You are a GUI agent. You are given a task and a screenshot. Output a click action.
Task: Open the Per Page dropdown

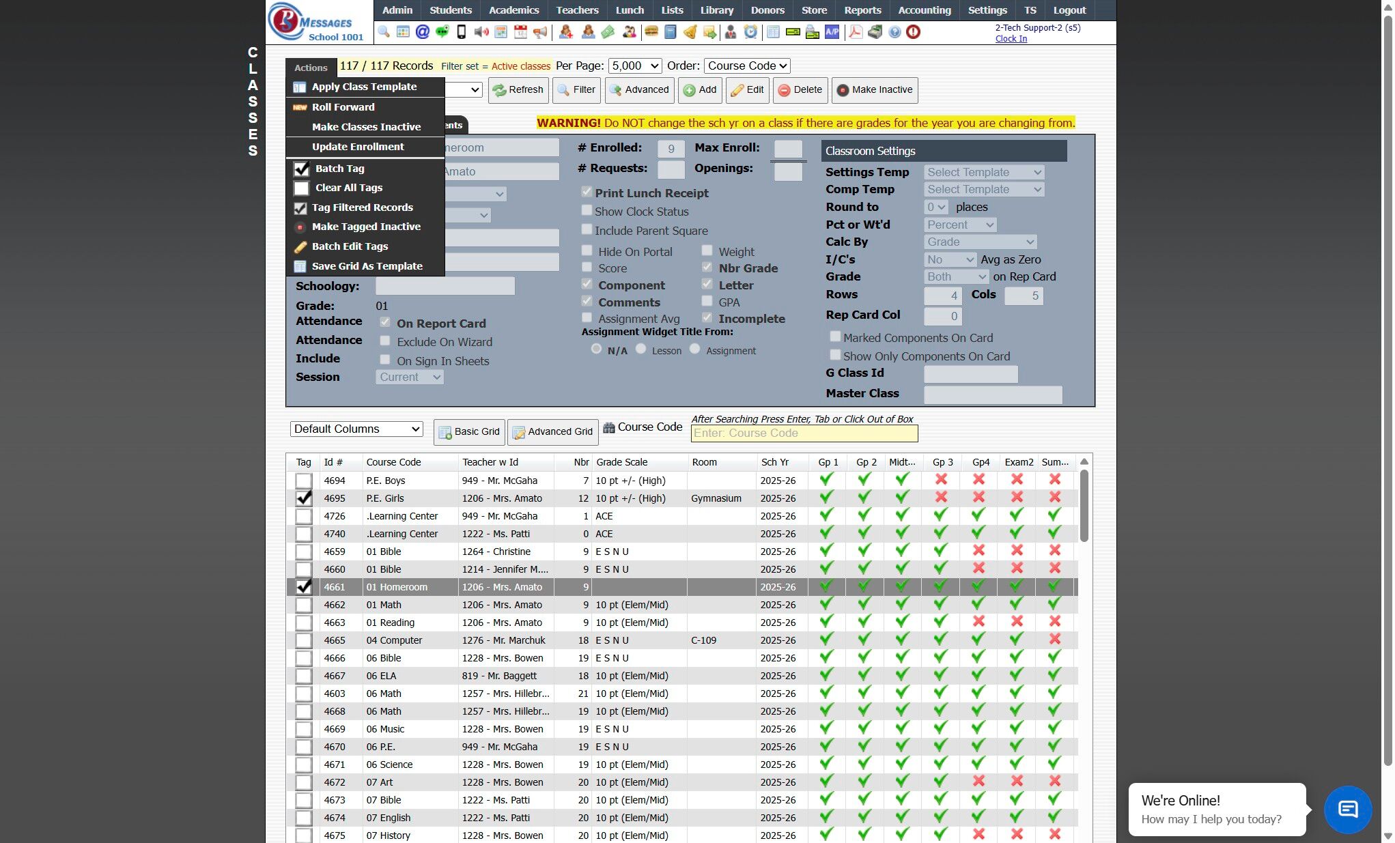pos(635,66)
